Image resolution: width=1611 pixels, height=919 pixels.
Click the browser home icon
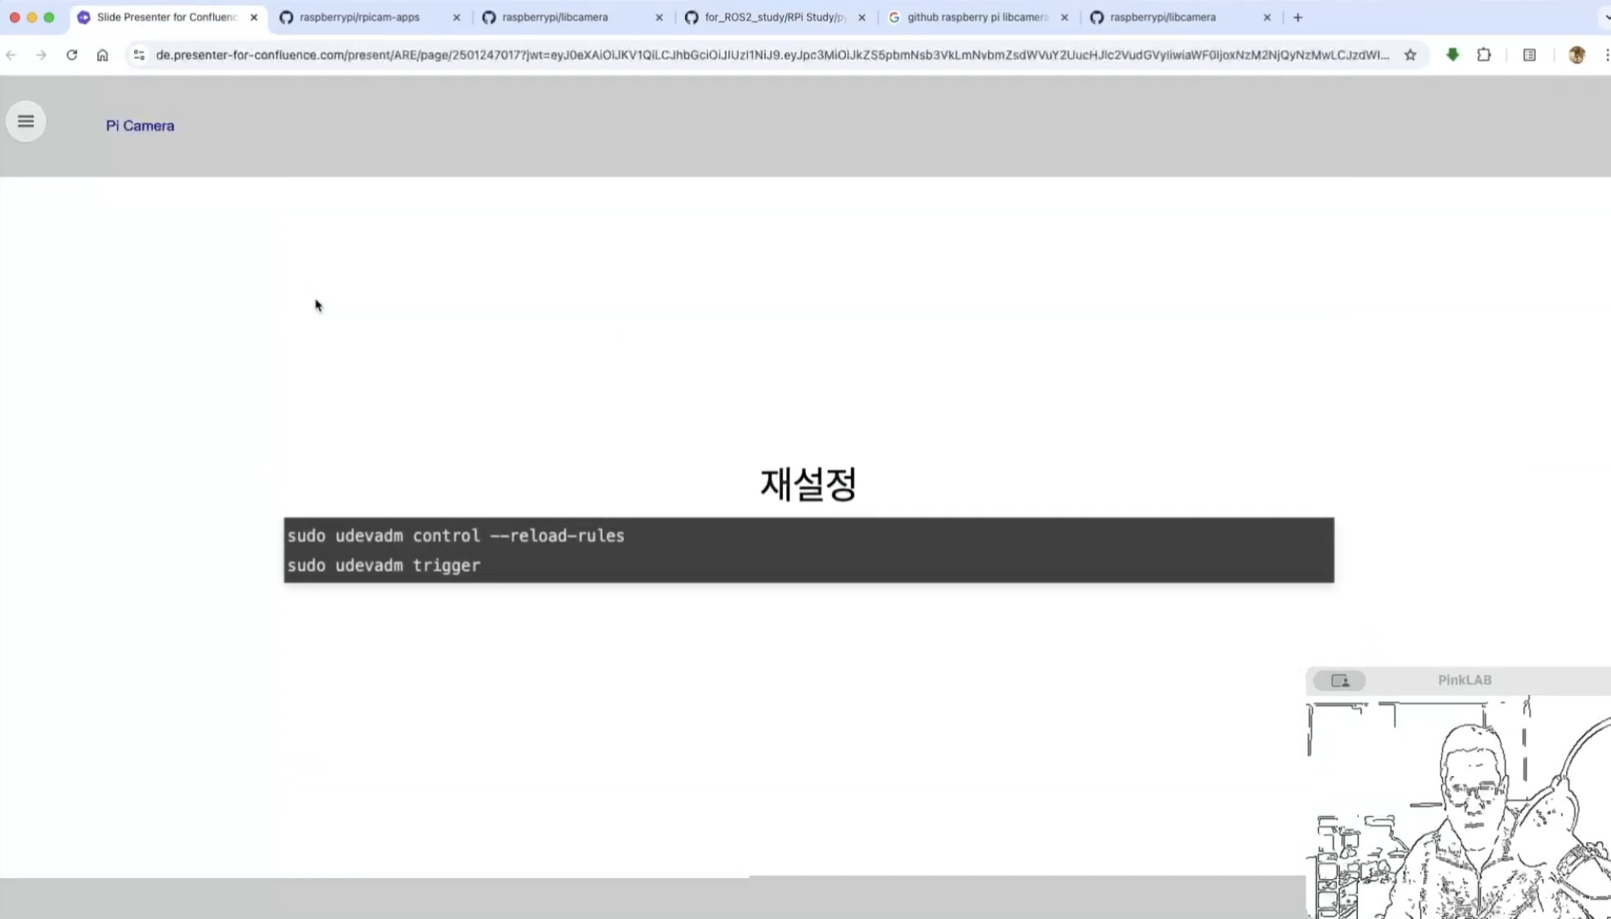tap(102, 55)
